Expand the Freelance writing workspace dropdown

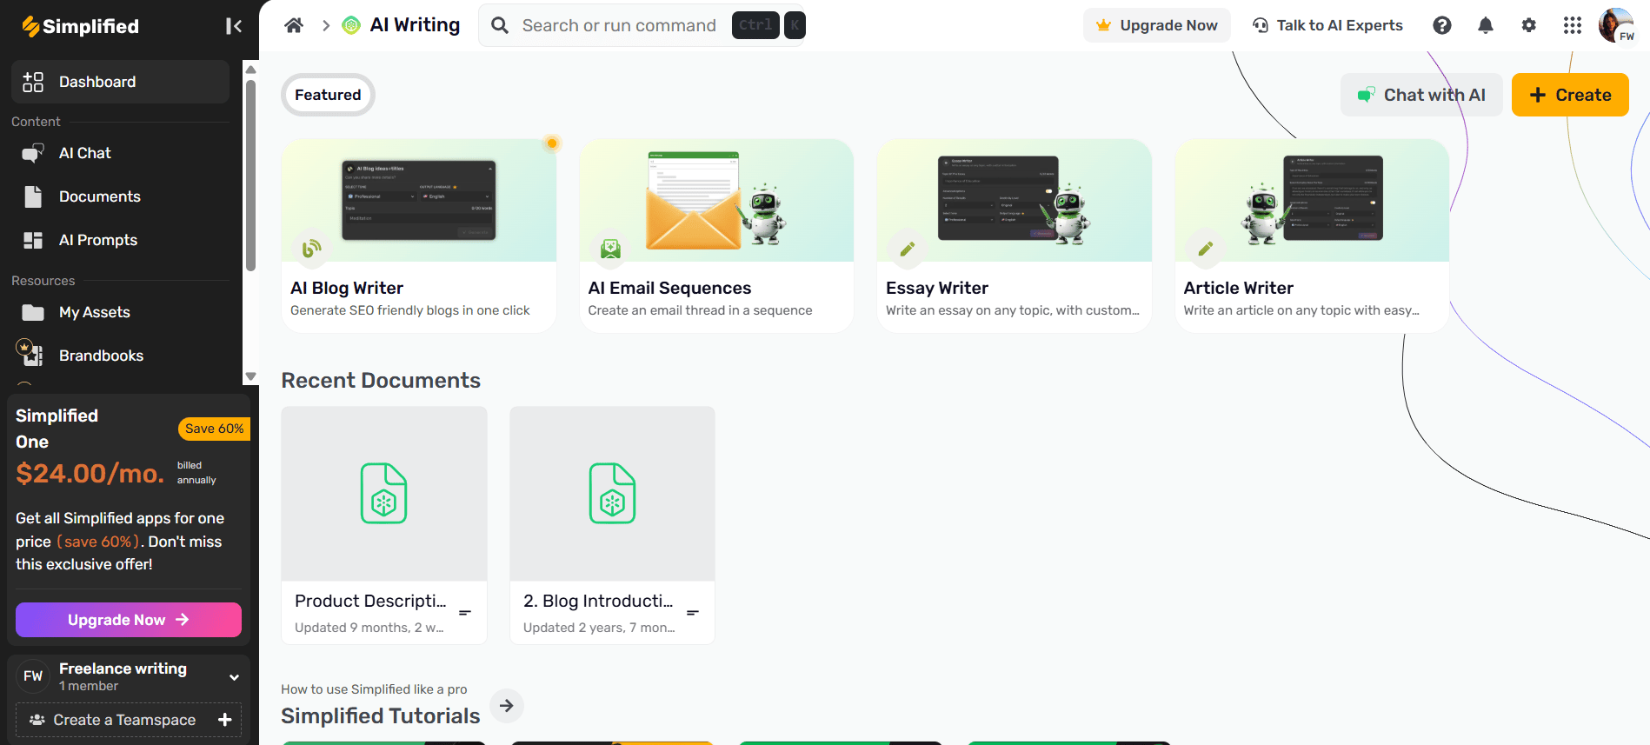234,677
